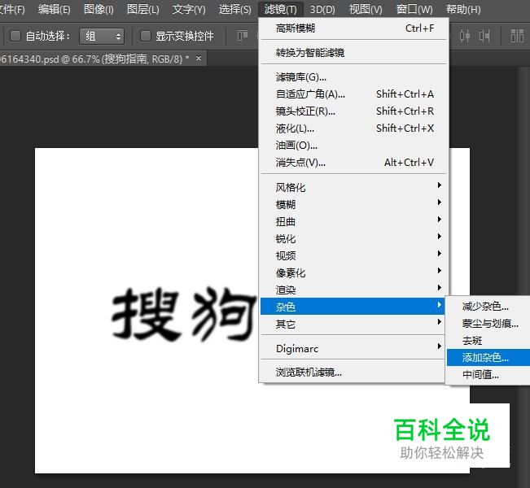
Task: Click the distribute right edges icon
Action: click(x=484, y=36)
